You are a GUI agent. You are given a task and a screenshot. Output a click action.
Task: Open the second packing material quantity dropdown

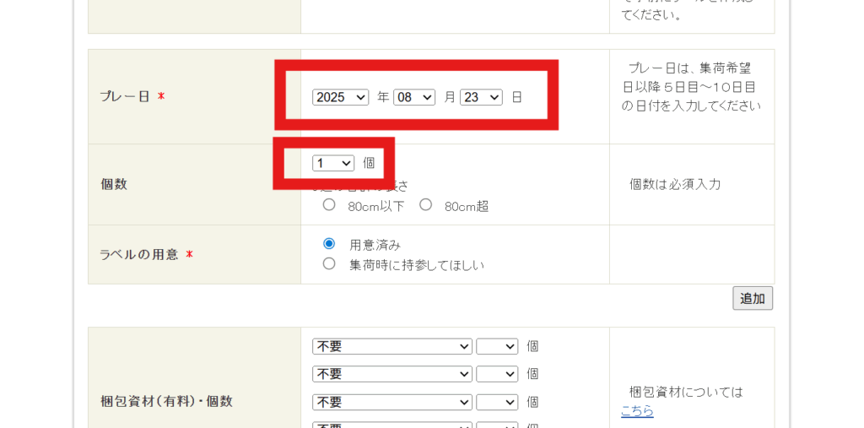point(497,374)
